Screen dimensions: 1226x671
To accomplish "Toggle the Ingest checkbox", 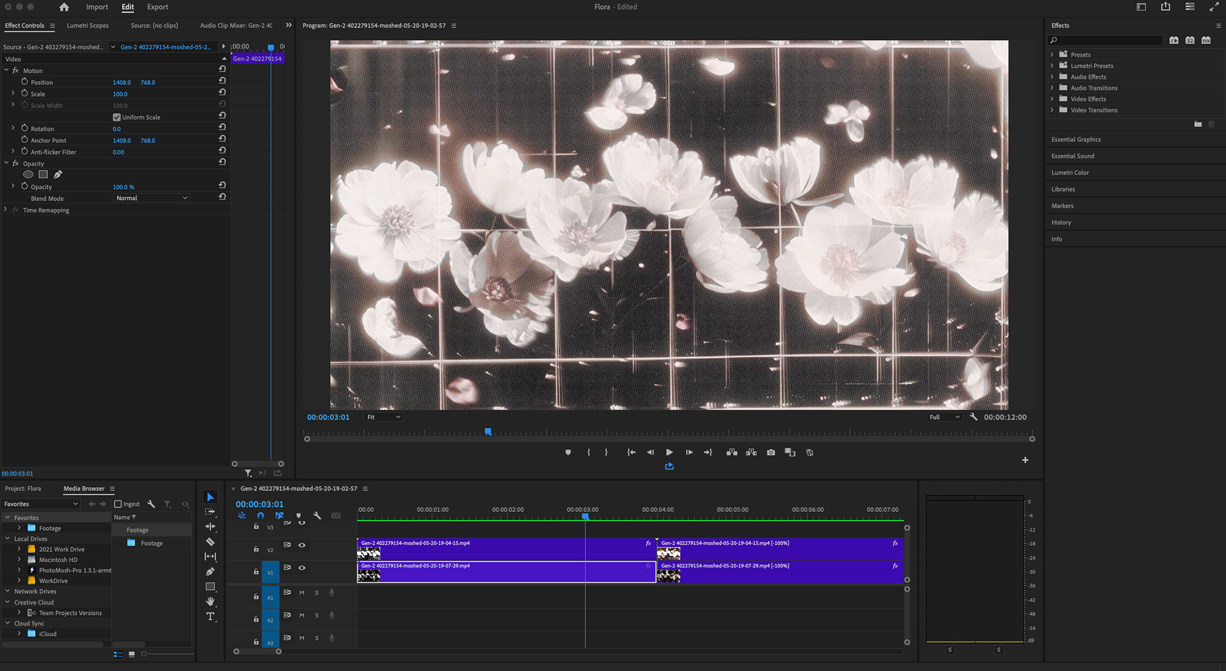I will pos(117,504).
